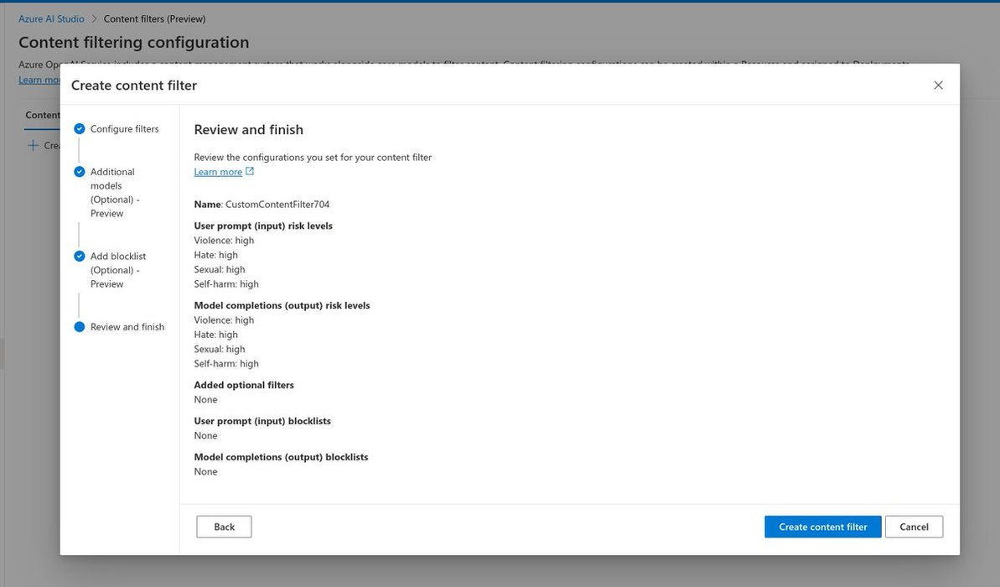Click the Content filters (Preview) breadcrumb
This screenshot has height=587, width=1000.
pos(154,19)
